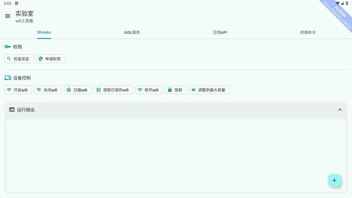This screenshot has width=352, height=198.
Task: Click the 运行输出 header label
Action: pos(26,110)
